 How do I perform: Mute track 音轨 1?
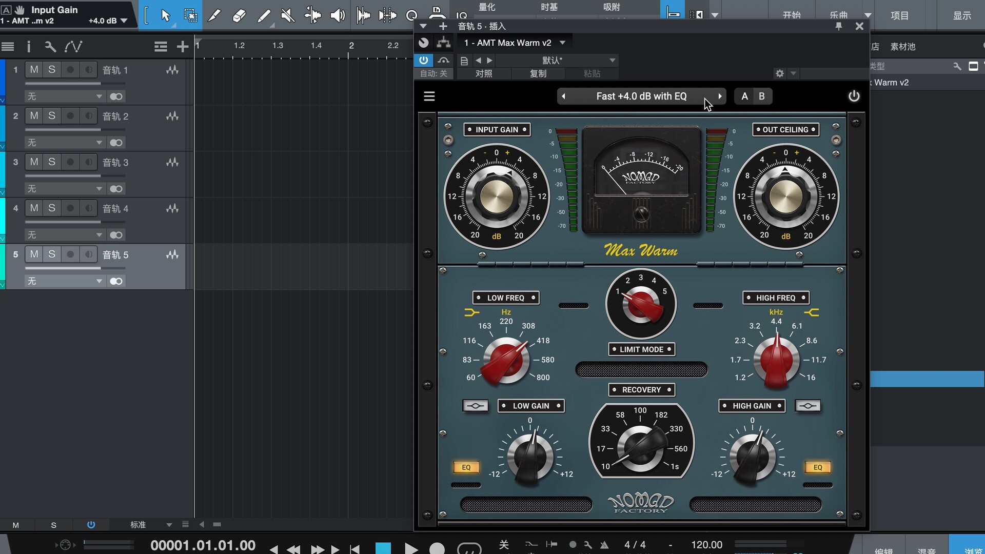click(x=34, y=70)
